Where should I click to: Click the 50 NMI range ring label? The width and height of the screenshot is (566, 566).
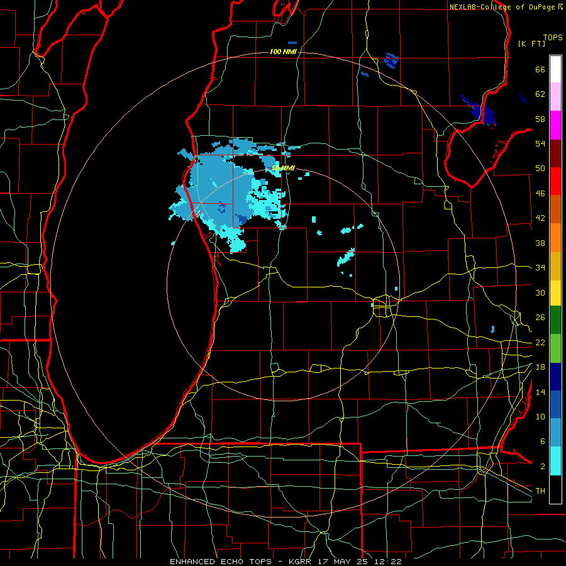pos(283,168)
